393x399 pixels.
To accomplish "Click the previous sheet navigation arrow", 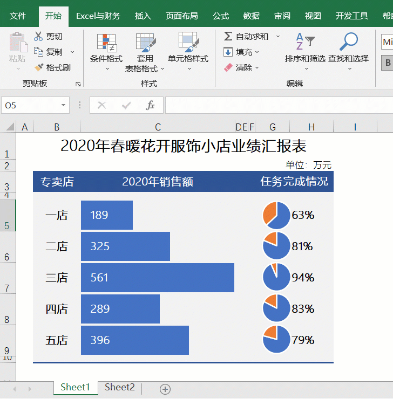I will [x=15, y=389].
